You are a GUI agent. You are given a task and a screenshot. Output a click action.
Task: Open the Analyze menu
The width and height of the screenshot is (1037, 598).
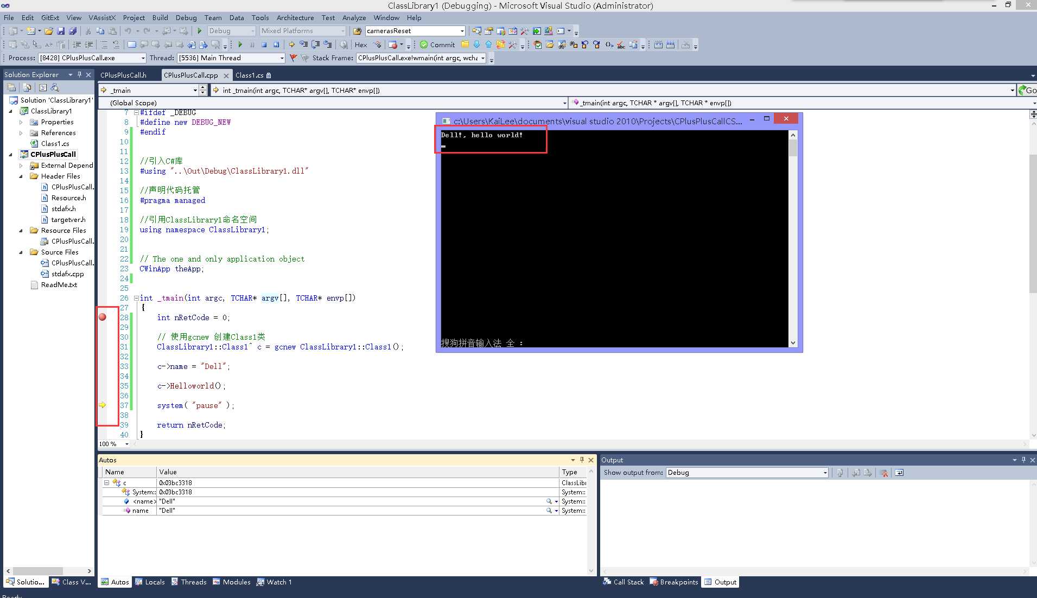(x=354, y=17)
